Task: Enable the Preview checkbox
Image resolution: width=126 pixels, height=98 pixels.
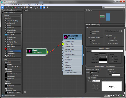Action: tap(102, 80)
